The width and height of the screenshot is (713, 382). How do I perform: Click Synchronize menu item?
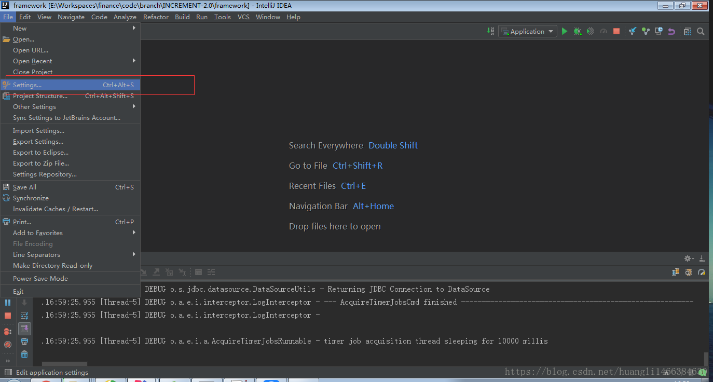[x=70, y=198]
